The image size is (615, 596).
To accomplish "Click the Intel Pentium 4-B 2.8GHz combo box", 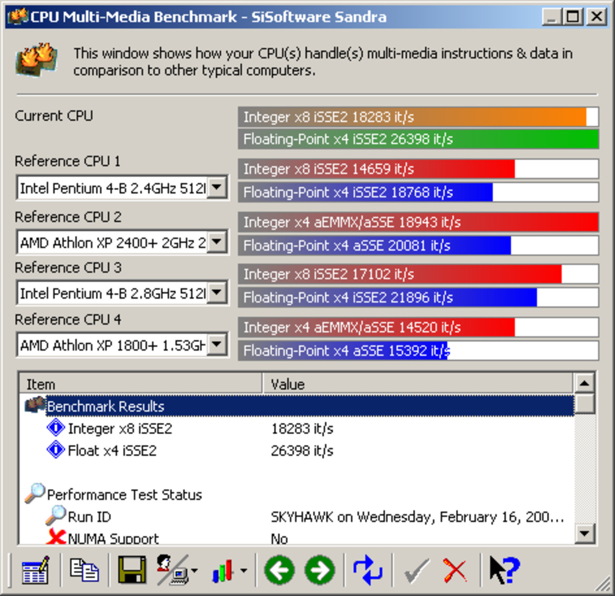I will pyautogui.click(x=122, y=292).
